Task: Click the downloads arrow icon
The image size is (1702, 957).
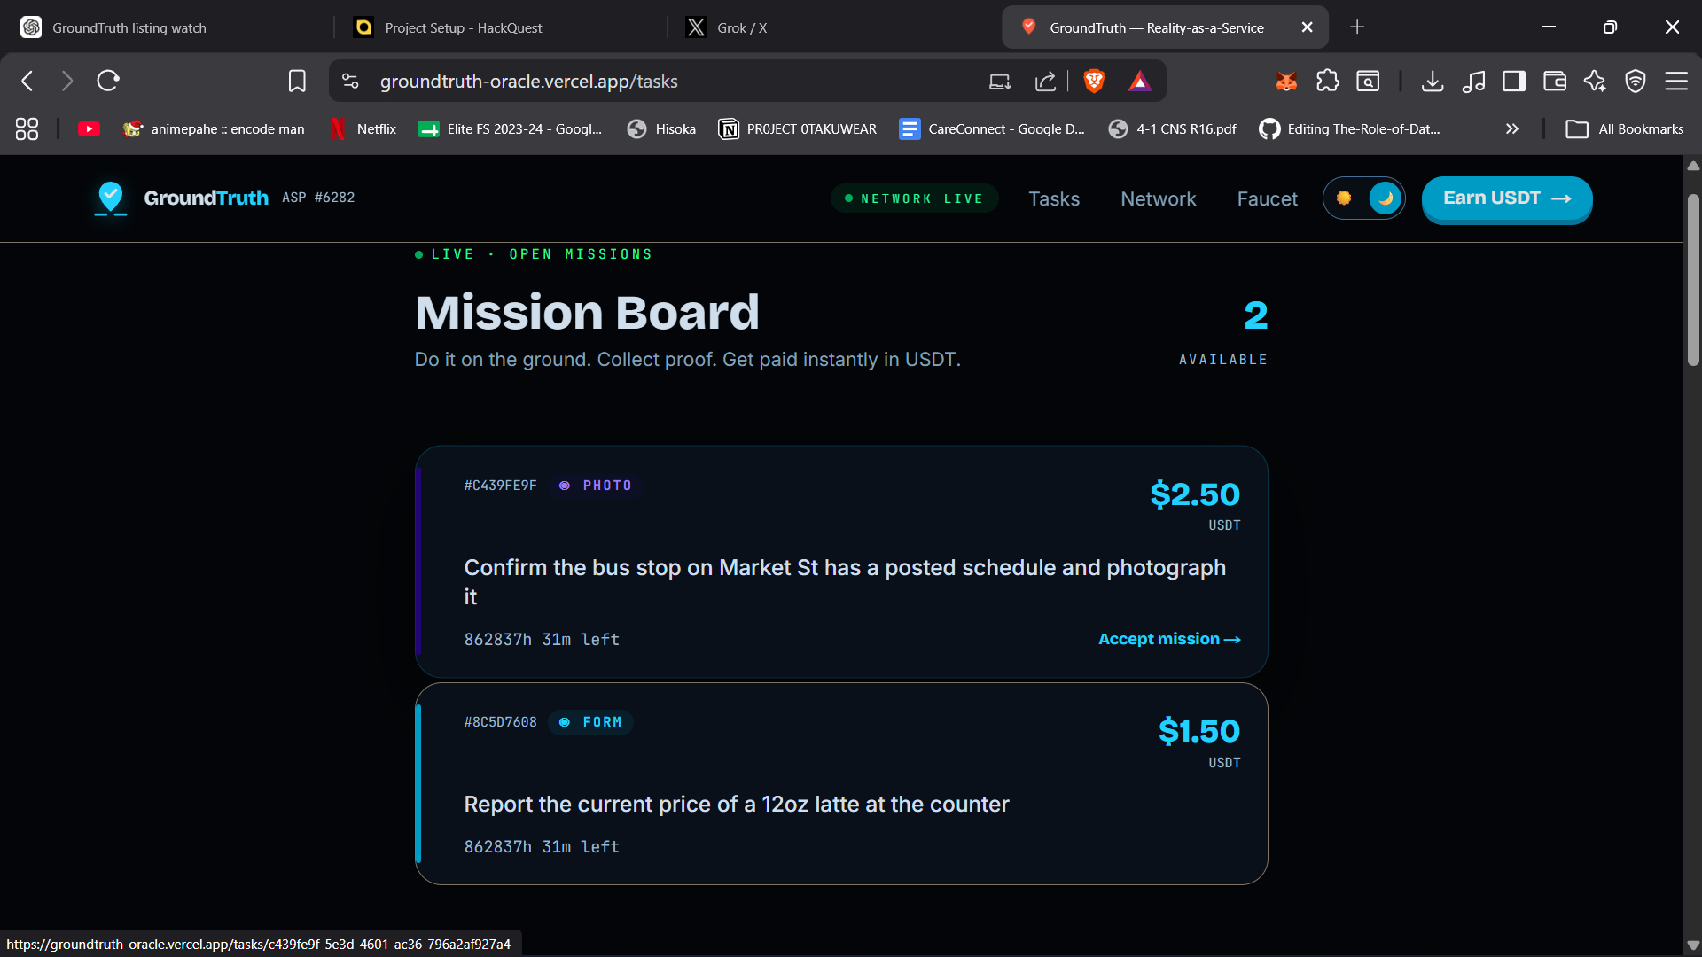Action: point(1432,82)
